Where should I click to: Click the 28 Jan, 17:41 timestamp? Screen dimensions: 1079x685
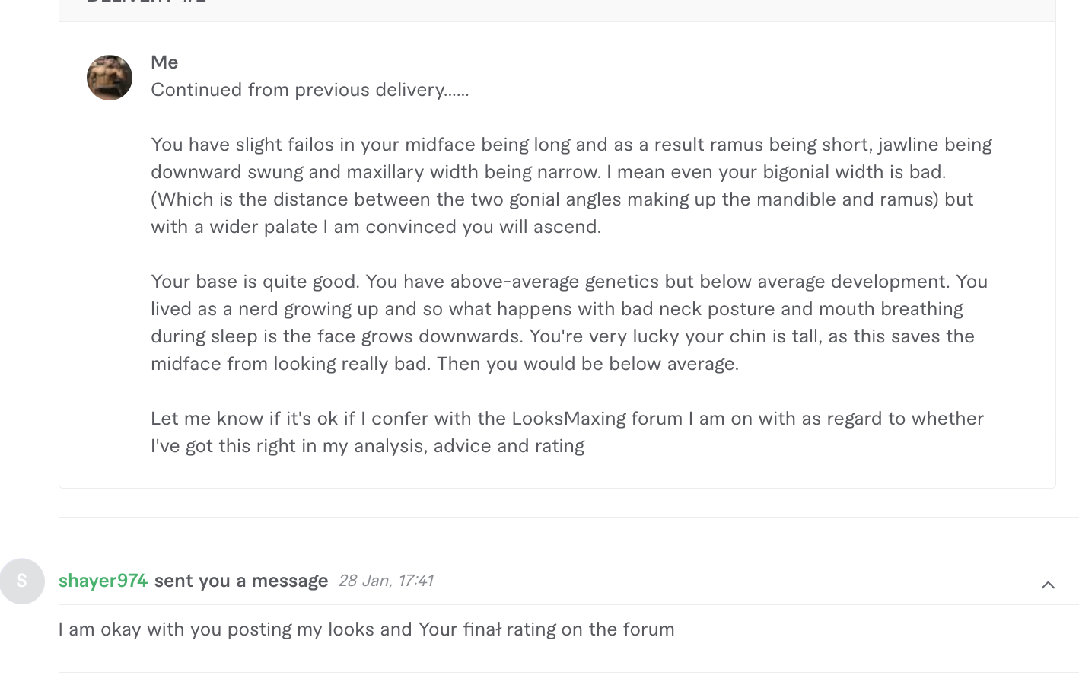(386, 581)
